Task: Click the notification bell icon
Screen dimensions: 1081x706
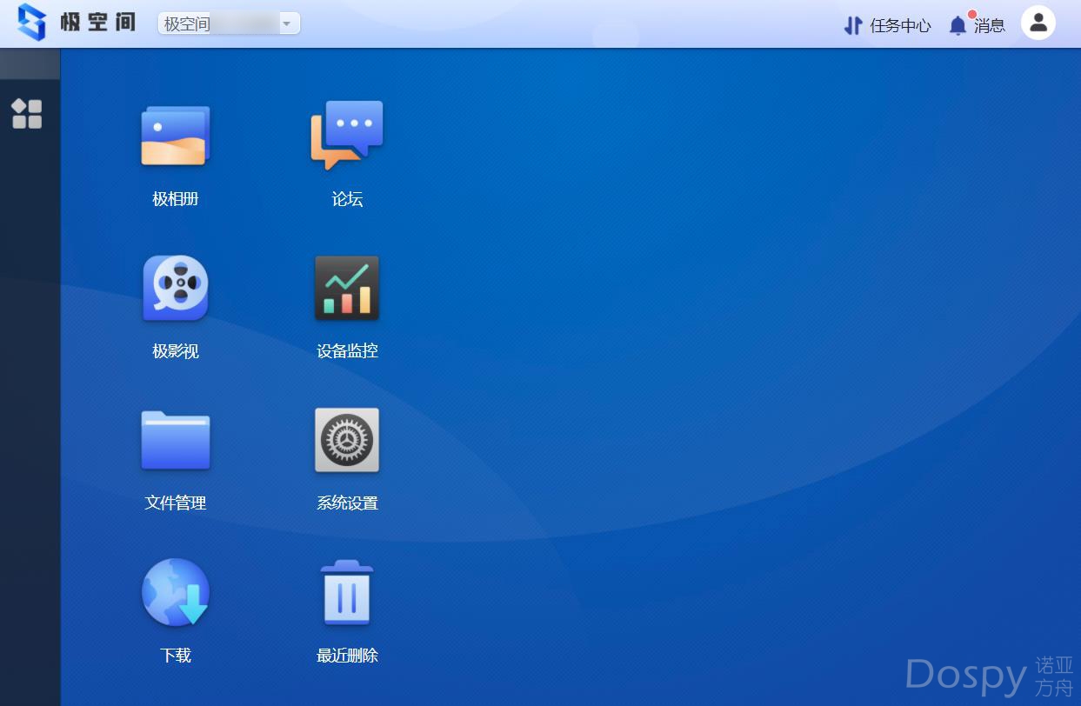Action: pyautogui.click(x=958, y=24)
